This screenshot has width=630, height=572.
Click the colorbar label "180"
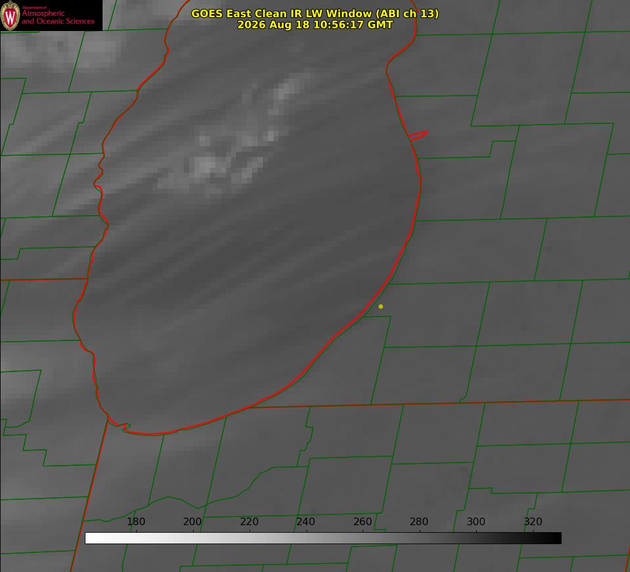click(135, 521)
